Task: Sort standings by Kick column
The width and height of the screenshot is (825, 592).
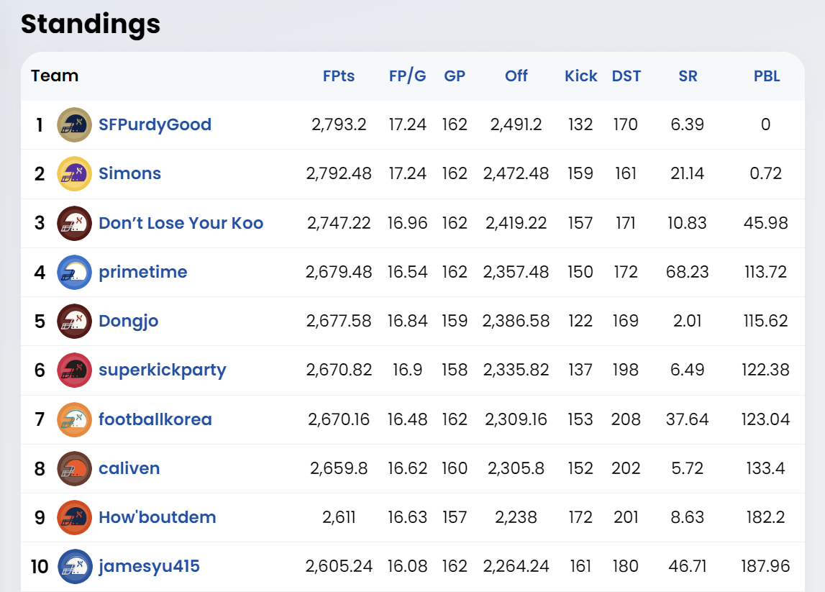Action: pyautogui.click(x=581, y=76)
